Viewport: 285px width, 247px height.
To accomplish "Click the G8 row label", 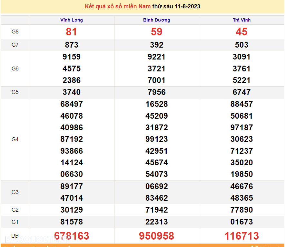I will click(x=15, y=32).
